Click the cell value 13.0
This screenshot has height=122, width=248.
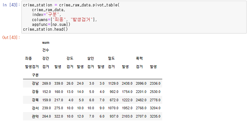(70, 92)
